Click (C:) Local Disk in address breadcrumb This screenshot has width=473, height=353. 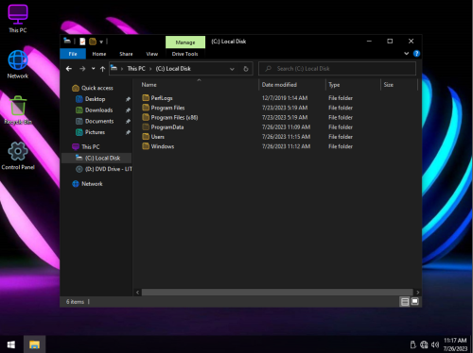tap(173, 69)
